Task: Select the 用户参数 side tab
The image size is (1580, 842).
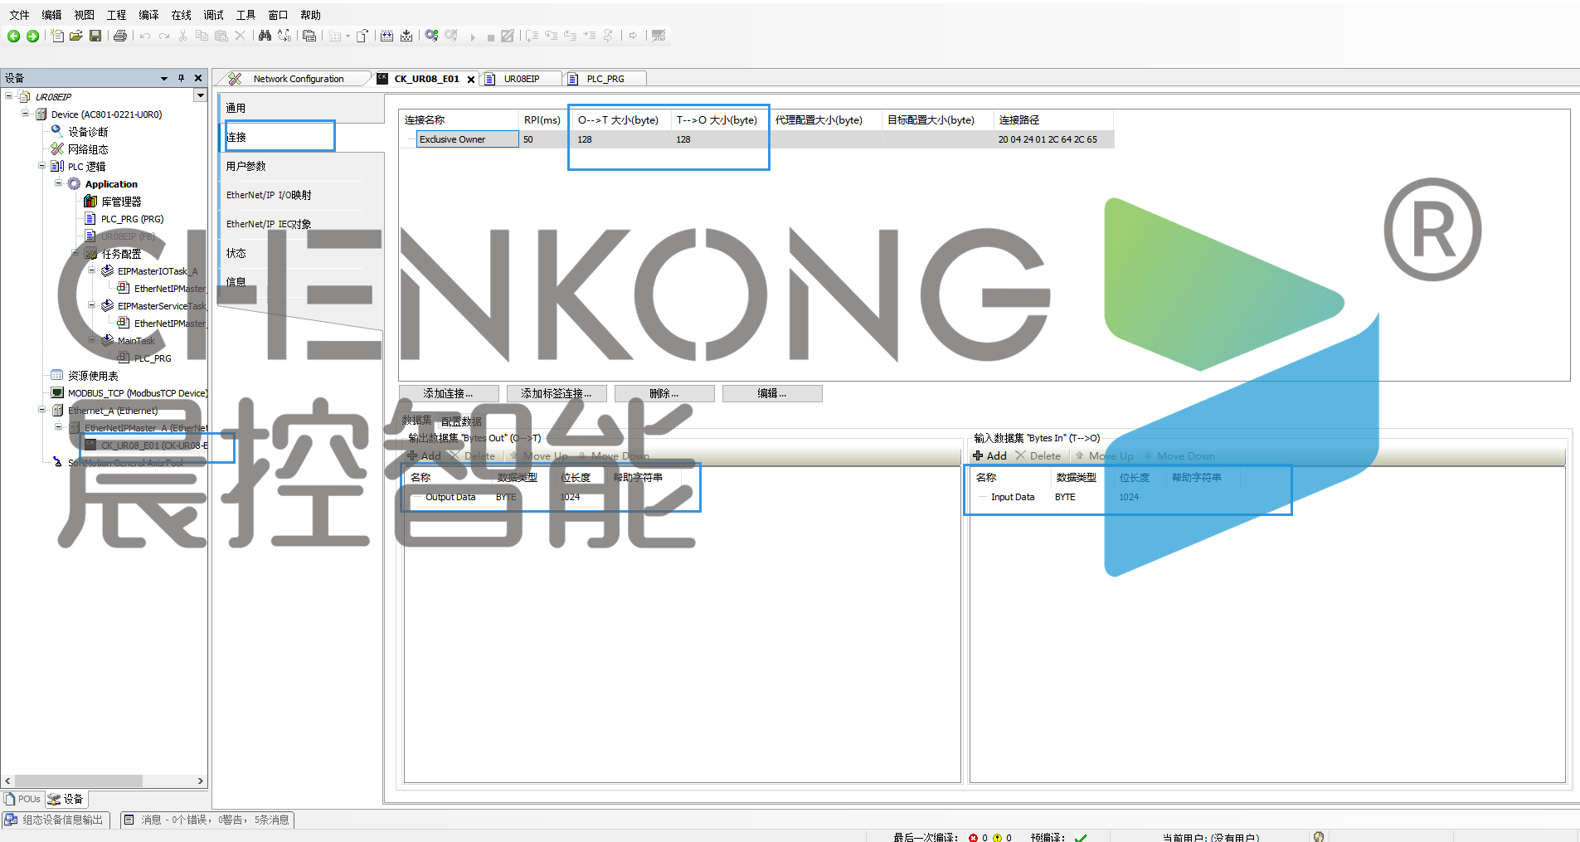Action: (x=302, y=166)
